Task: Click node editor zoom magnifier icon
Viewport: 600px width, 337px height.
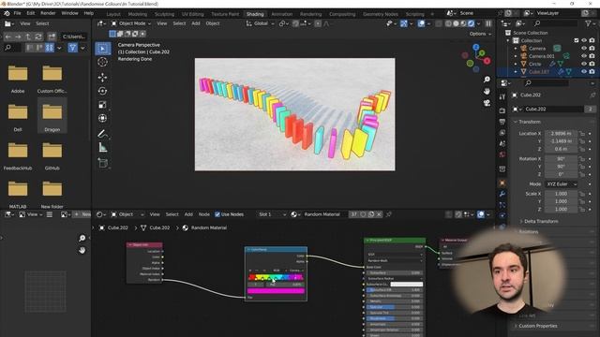Action: point(82,238)
